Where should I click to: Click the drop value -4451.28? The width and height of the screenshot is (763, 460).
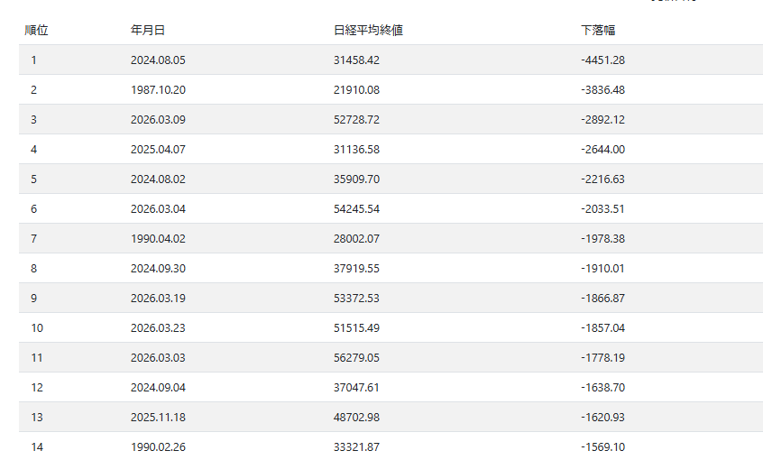coord(602,60)
